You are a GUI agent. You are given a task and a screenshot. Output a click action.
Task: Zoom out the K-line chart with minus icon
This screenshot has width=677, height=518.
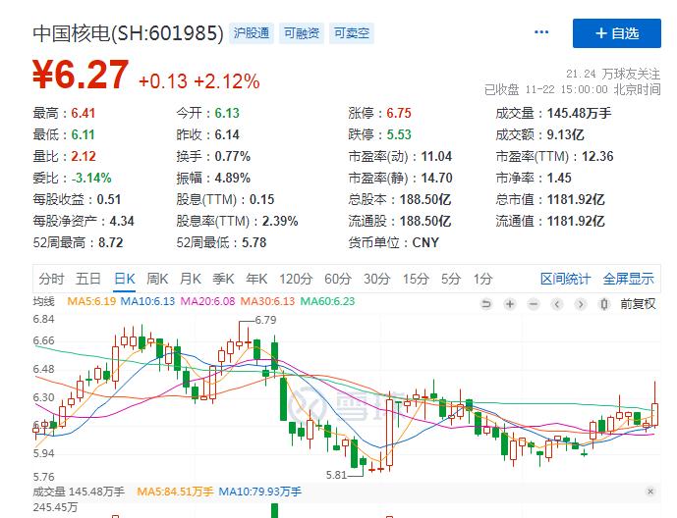point(534,304)
